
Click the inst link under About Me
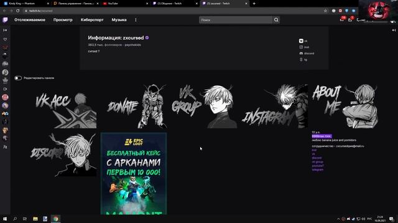pyautogui.click(x=314, y=150)
